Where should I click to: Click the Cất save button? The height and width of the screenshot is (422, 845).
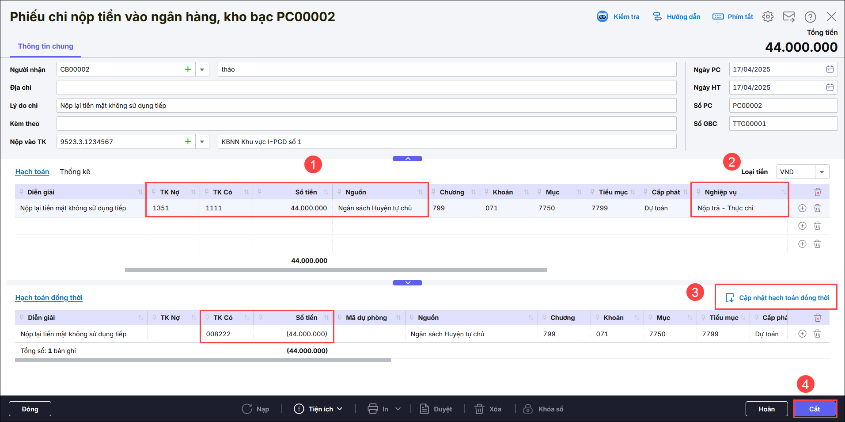(x=815, y=409)
